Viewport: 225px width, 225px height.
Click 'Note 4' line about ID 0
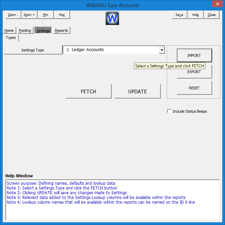101,202
